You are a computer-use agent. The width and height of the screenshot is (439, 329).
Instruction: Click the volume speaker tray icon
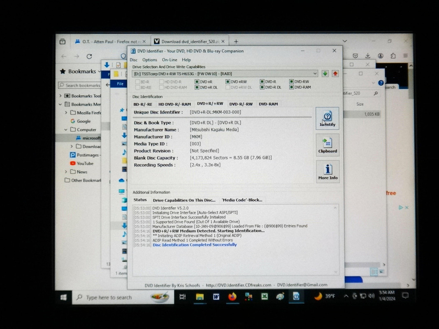[x=372, y=296]
